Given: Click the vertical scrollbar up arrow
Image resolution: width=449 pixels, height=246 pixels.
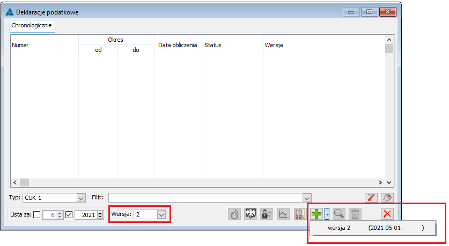Looking at the screenshot, I should click(x=389, y=40).
